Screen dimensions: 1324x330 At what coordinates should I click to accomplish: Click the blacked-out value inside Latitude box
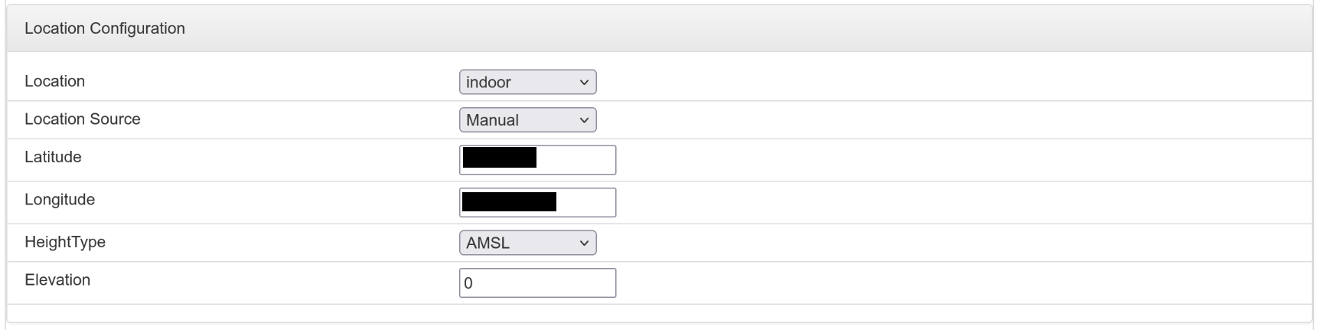500,158
